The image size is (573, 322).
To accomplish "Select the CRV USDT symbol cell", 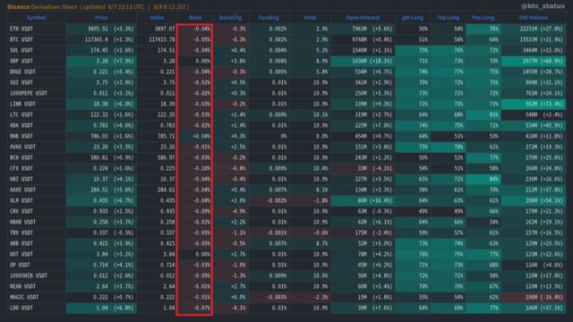I will tap(37, 211).
